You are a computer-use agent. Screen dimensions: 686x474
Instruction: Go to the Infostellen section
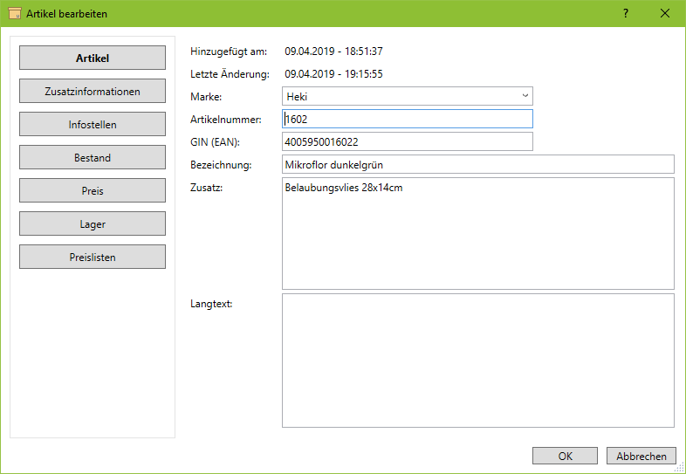click(93, 125)
